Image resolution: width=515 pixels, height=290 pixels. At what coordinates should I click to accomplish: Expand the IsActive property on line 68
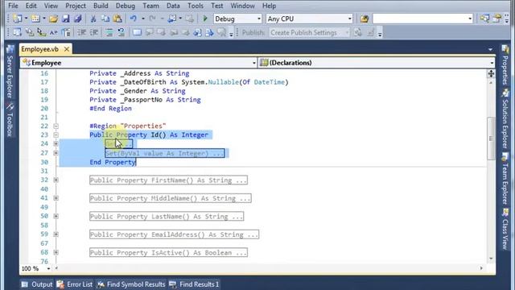(56, 252)
